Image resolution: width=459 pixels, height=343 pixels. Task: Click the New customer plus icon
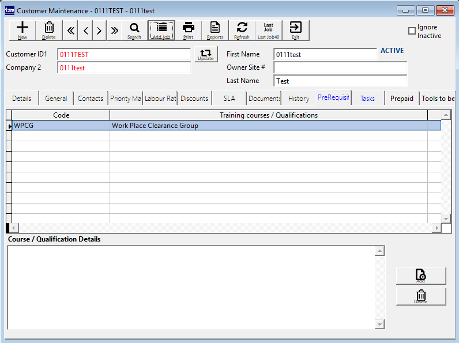pos(22,30)
